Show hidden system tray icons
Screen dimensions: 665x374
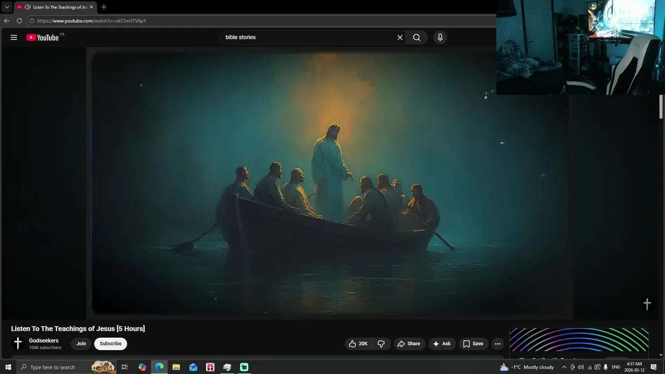(564, 367)
